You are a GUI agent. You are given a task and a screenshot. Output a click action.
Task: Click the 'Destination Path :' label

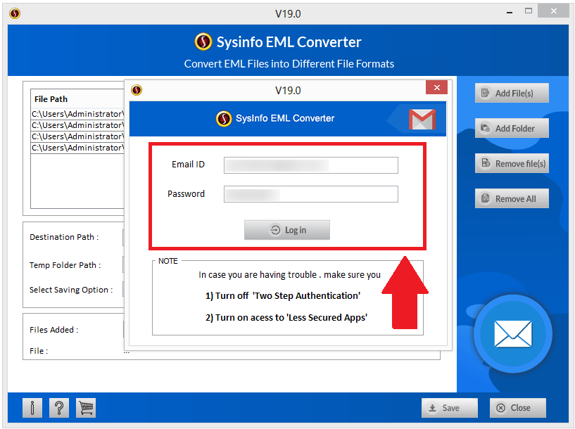click(x=64, y=237)
